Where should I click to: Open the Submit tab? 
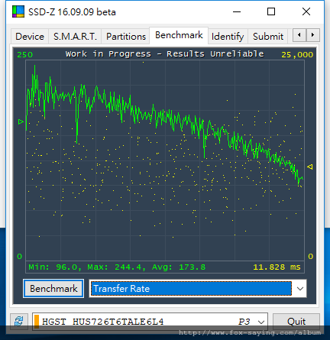[x=268, y=37]
